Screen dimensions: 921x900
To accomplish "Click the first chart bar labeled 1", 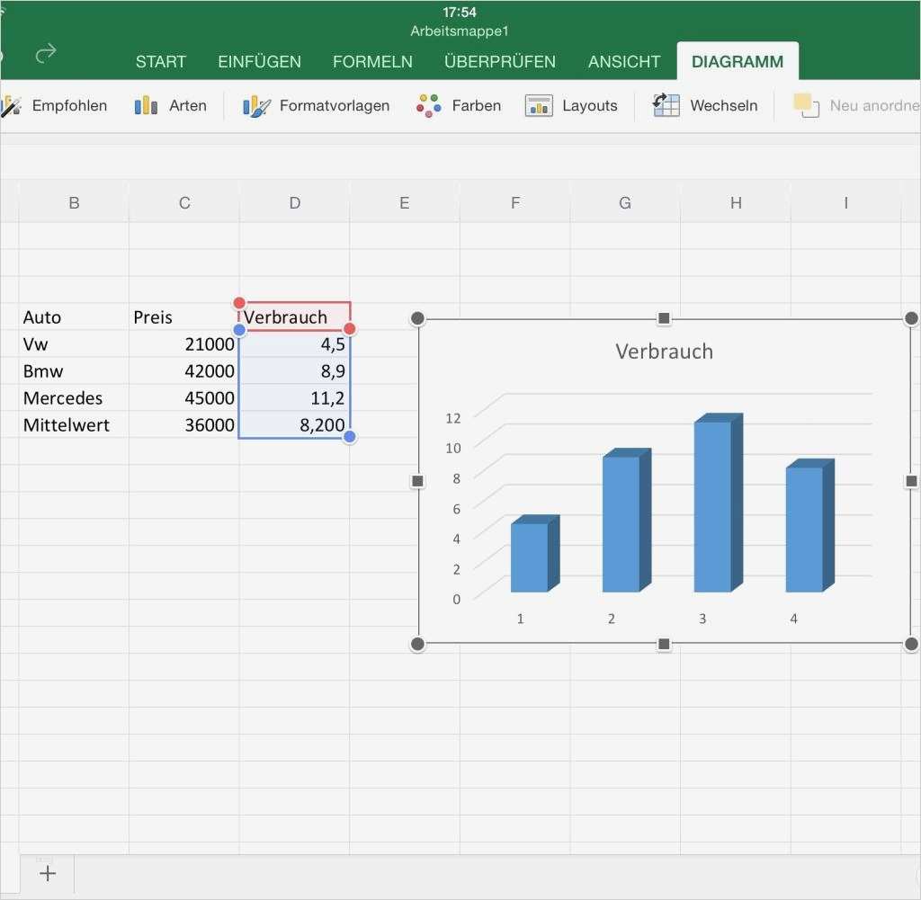I will pos(534,555).
